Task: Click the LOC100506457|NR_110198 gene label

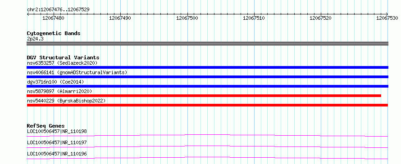Action: point(57,132)
